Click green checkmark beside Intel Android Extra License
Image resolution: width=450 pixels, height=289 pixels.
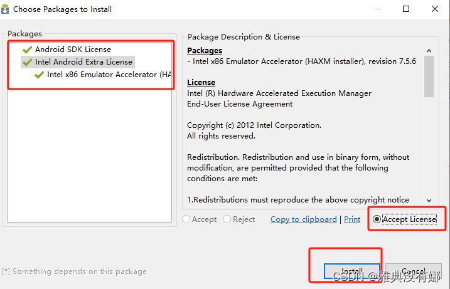click(x=27, y=62)
